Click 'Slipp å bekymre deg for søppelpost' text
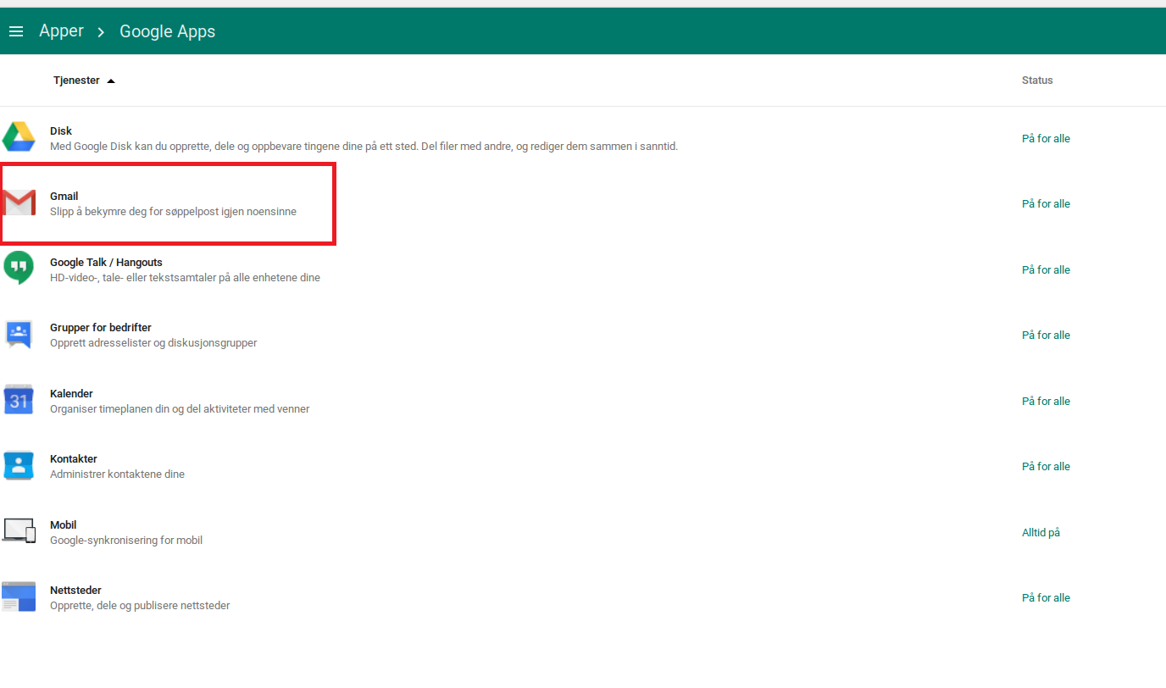The height and width of the screenshot is (688, 1166). pyautogui.click(x=173, y=212)
